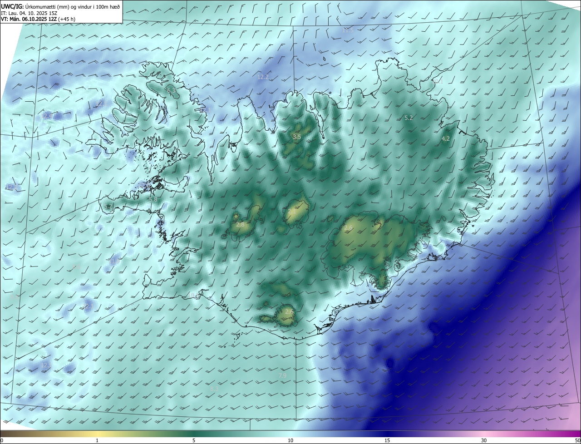The image size is (581, 444).
Task: Click the 2.8 value on the western glacier
Action: click(241, 224)
